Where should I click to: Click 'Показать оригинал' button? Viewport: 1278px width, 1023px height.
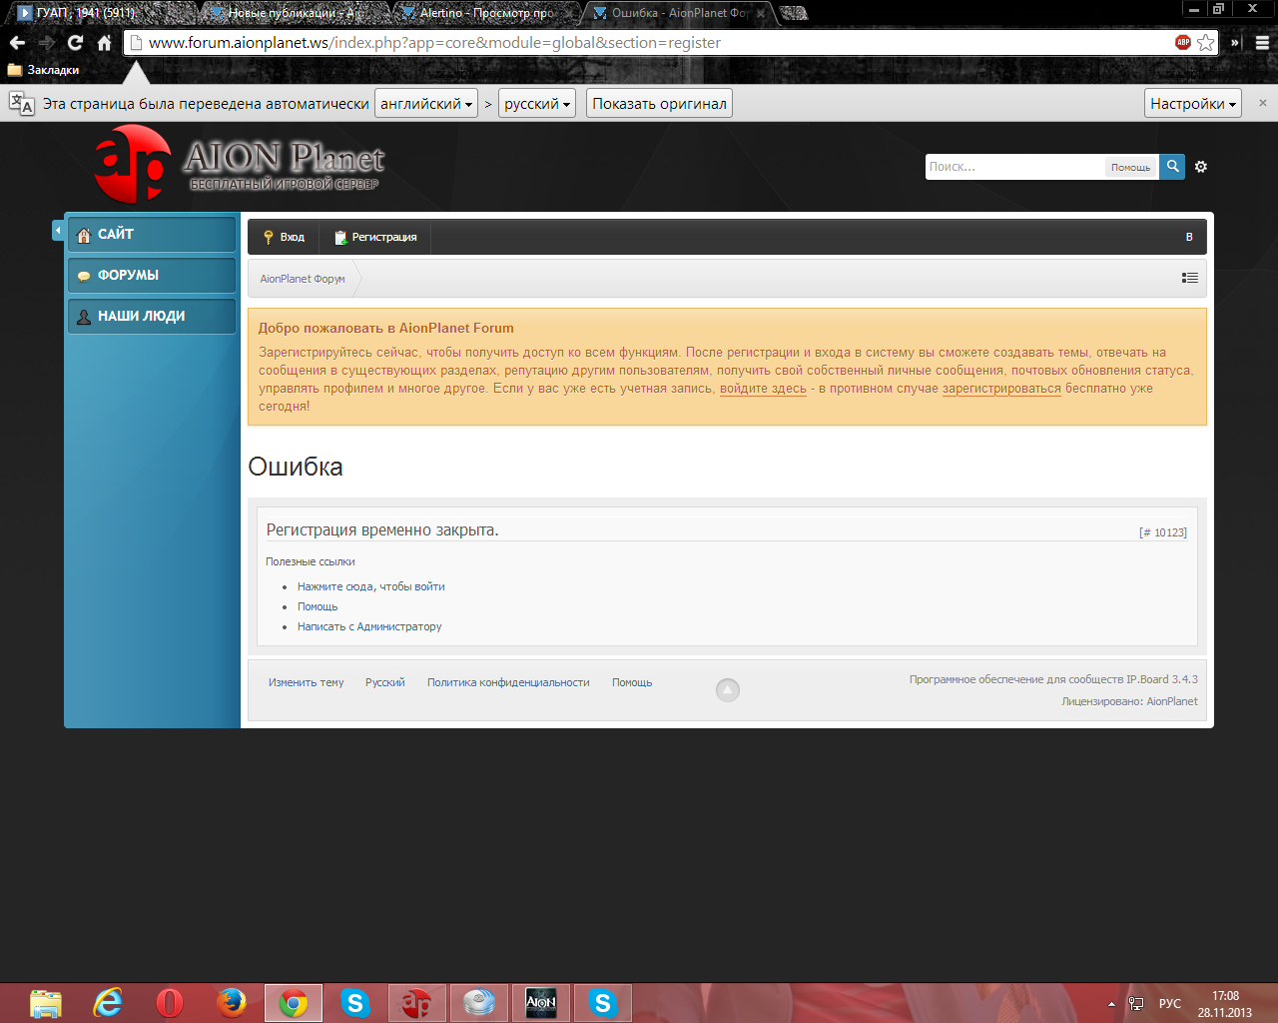point(659,104)
